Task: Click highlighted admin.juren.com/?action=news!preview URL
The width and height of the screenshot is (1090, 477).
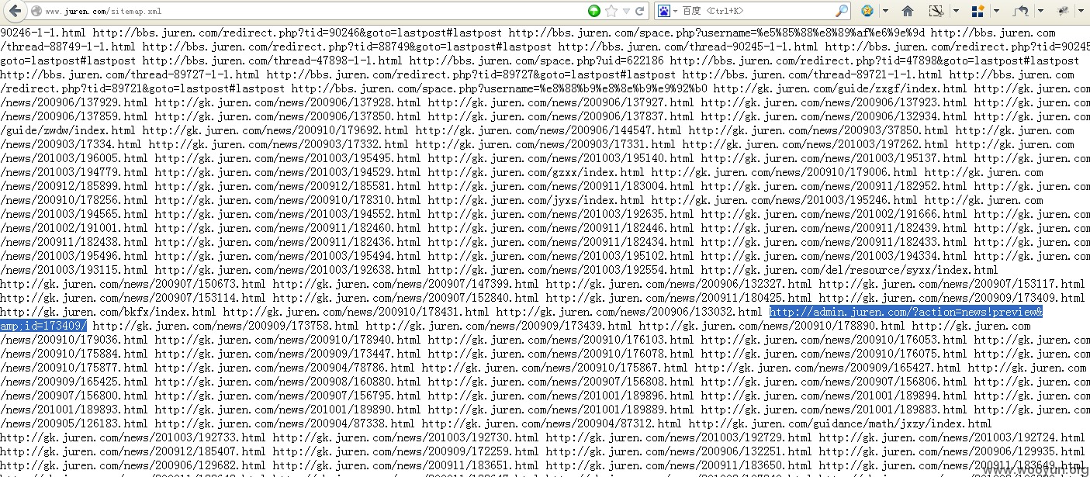Action: point(905,312)
